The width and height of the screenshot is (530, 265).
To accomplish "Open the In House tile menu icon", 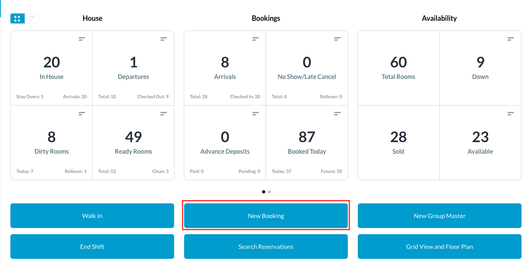I will (82, 39).
